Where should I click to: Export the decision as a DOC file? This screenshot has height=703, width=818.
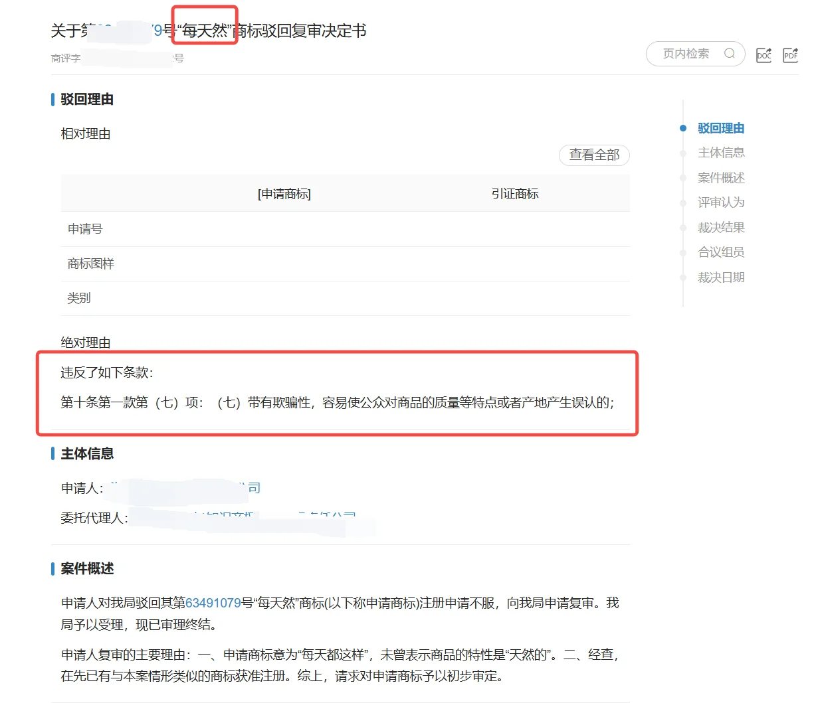point(764,55)
